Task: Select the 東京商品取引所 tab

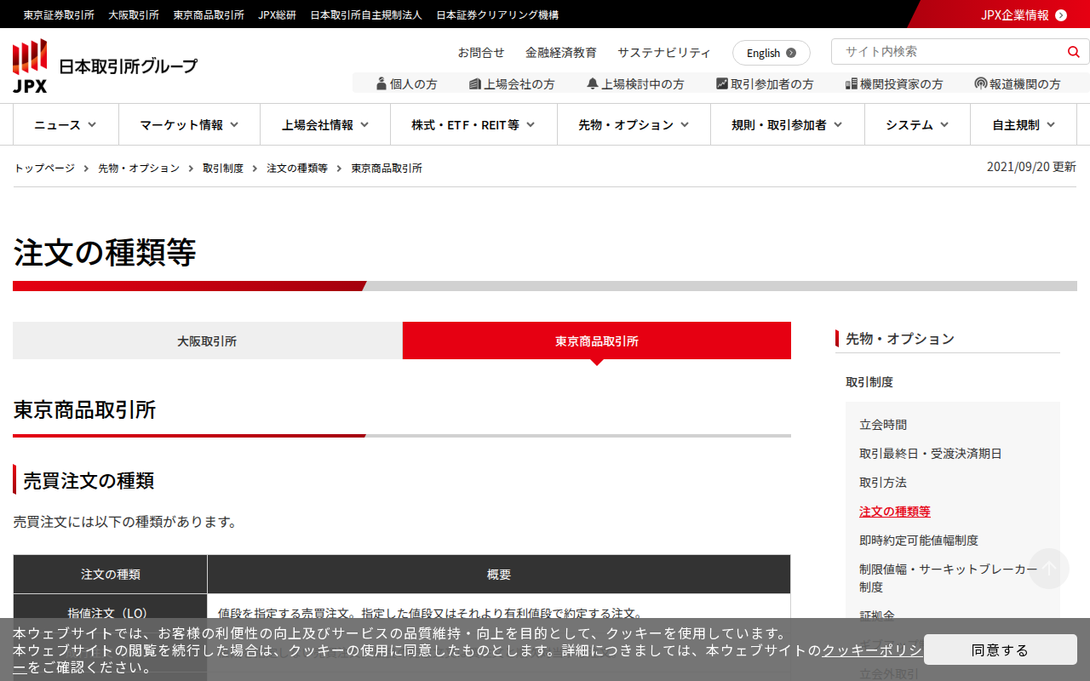Action: [x=597, y=340]
